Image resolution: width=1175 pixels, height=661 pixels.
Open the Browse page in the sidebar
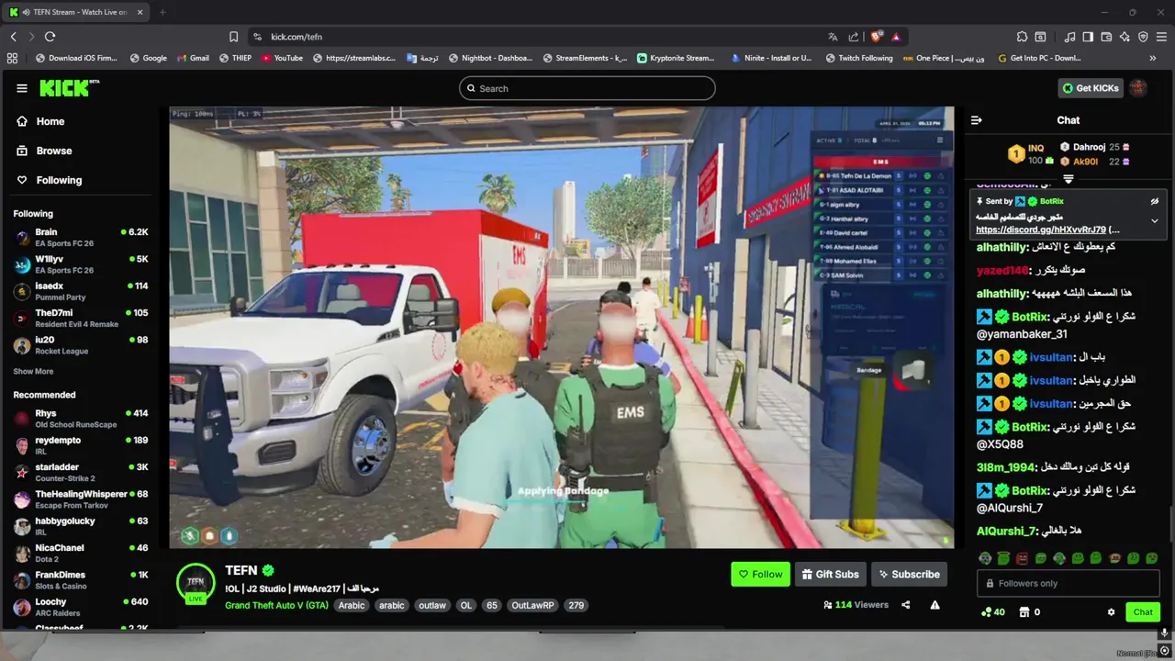tap(44, 151)
